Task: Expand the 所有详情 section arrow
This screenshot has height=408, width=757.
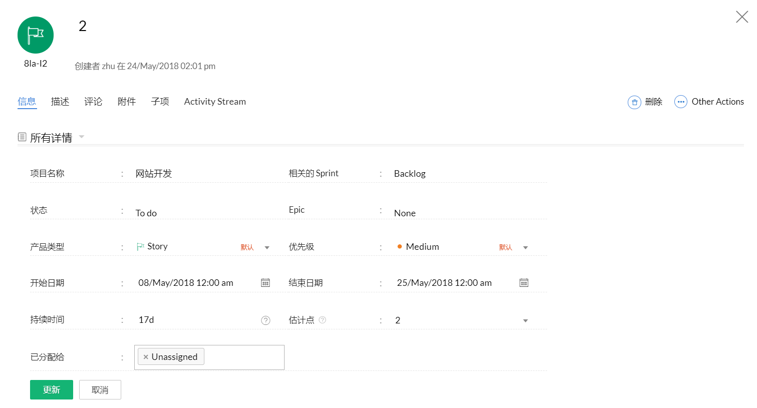Action: pos(82,137)
